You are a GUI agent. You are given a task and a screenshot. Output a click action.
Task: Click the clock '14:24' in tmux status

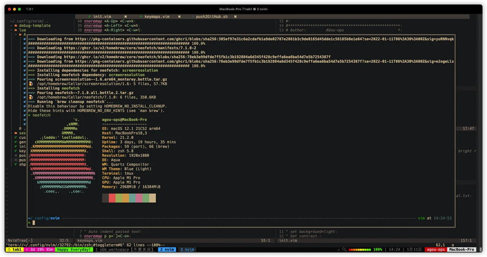[394, 250]
